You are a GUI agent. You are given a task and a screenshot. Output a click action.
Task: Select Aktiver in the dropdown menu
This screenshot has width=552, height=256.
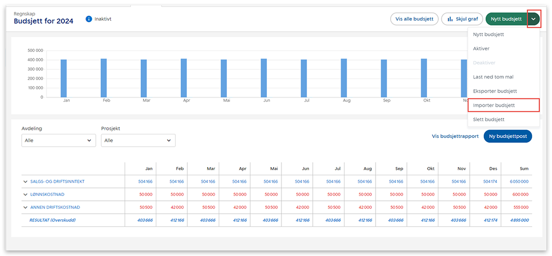(481, 49)
